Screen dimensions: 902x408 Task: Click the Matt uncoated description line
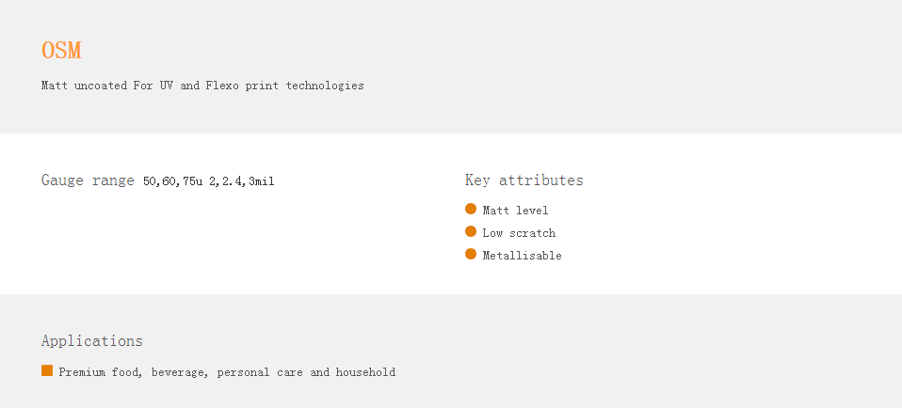(x=202, y=86)
